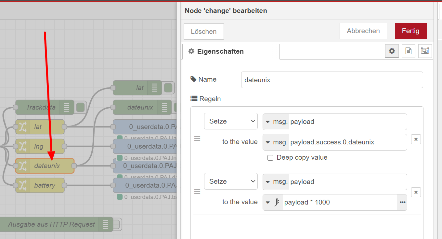Viewport: 442px width, 239px height.
Task: Click the Fertig button
Action: [x=410, y=31]
